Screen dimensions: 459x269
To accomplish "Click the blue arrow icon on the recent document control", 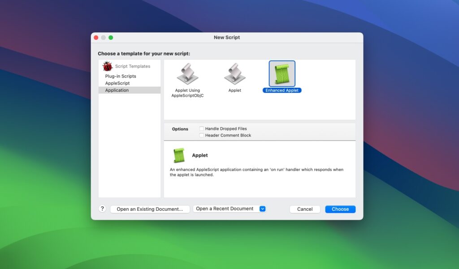I will [262, 209].
